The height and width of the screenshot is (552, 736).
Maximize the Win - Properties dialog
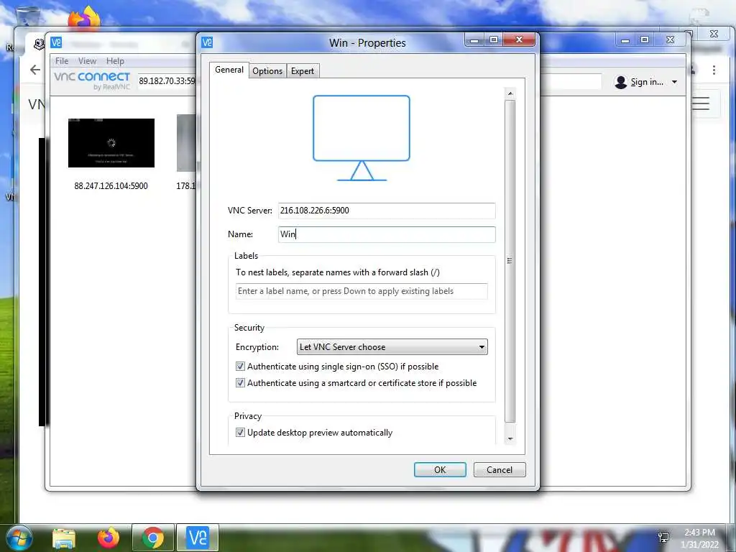point(494,40)
